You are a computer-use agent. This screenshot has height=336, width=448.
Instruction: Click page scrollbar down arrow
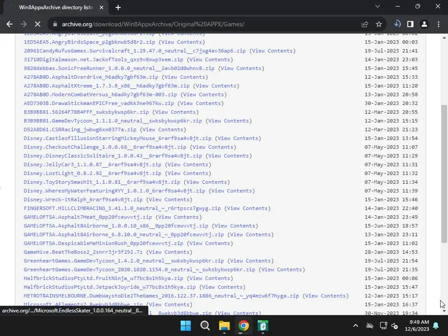(444, 311)
